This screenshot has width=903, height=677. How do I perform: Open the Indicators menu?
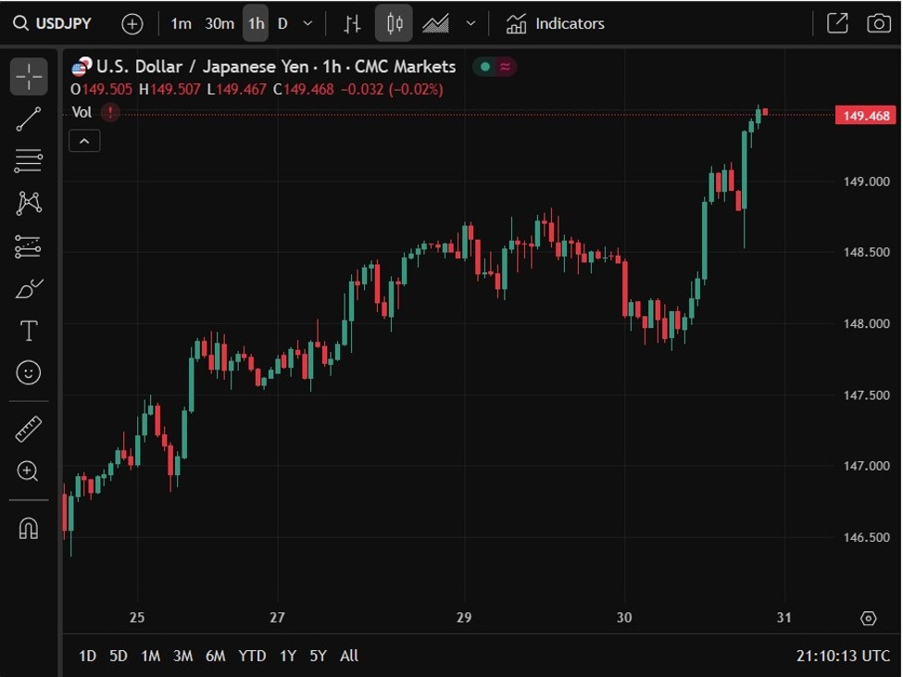click(554, 23)
